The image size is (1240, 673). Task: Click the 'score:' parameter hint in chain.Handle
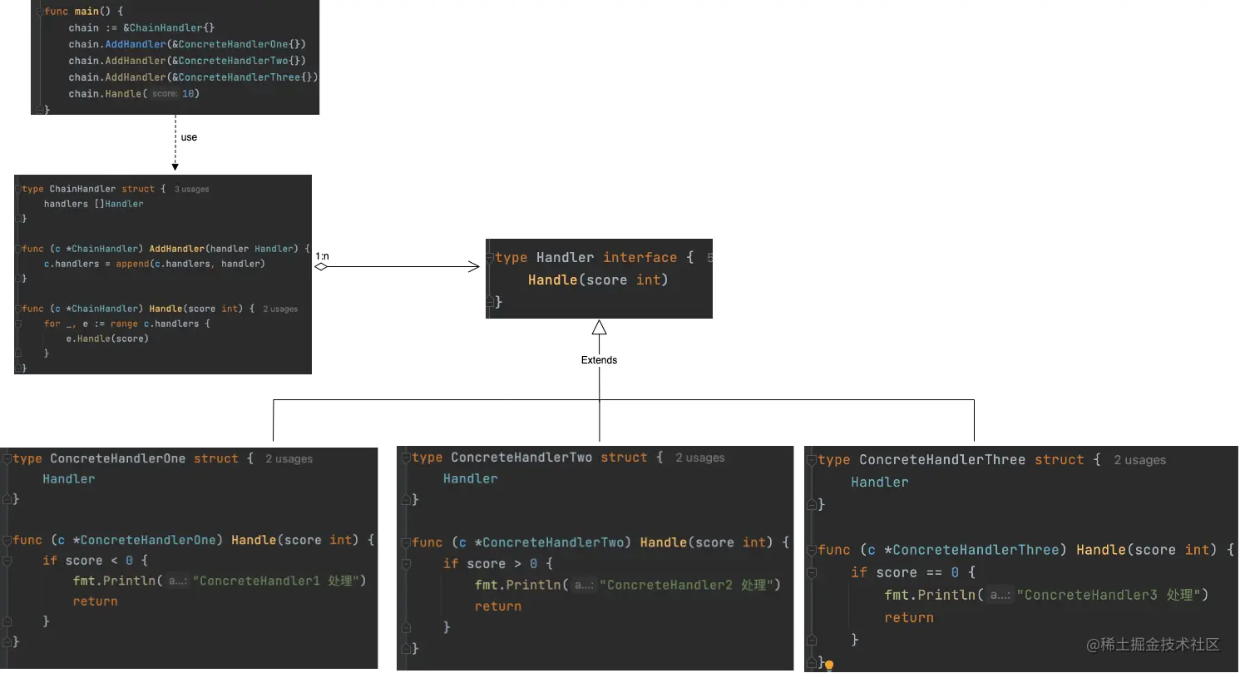[x=164, y=94]
